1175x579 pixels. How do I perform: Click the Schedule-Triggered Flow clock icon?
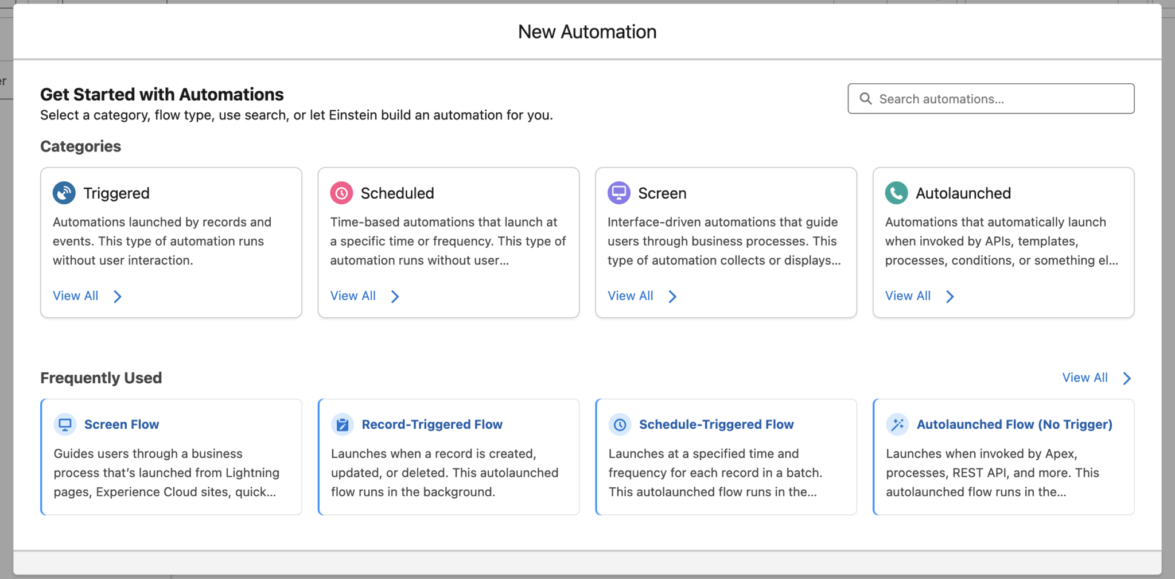(x=620, y=425)
